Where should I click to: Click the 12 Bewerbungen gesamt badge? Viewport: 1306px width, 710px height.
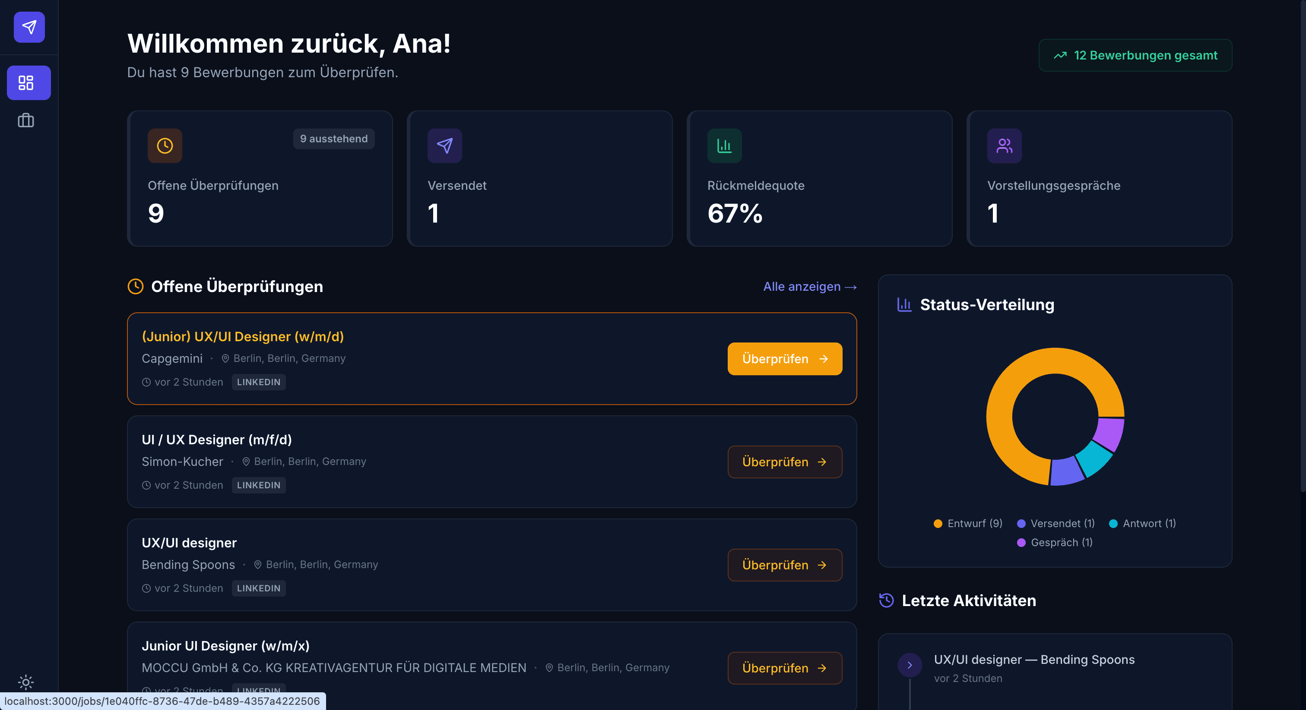pyautogui.click(x=1135, y=55)
